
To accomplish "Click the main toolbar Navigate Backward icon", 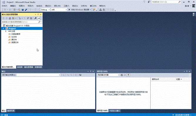I will [x=5, y=10].
